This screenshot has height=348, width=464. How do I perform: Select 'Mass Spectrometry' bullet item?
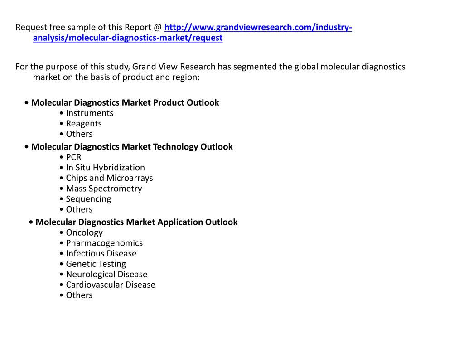[x=104, y=188]
